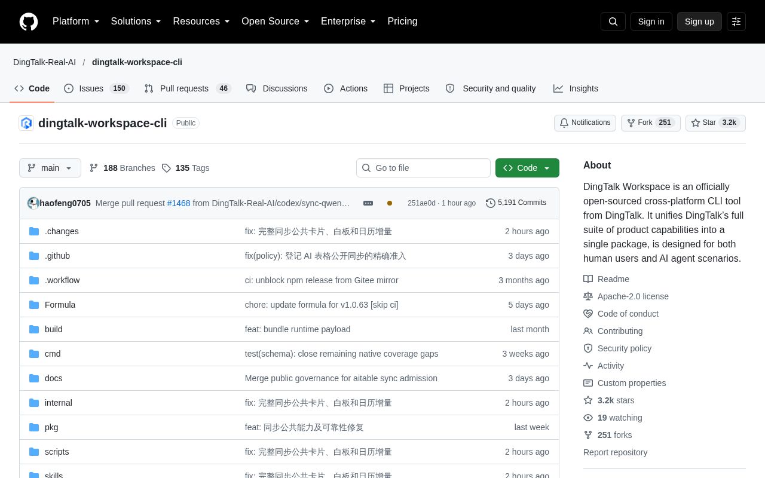Open the green Code dropdown
765x478 pixels.
527,168
